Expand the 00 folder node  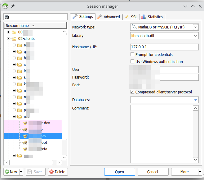[x=8, y=32]
